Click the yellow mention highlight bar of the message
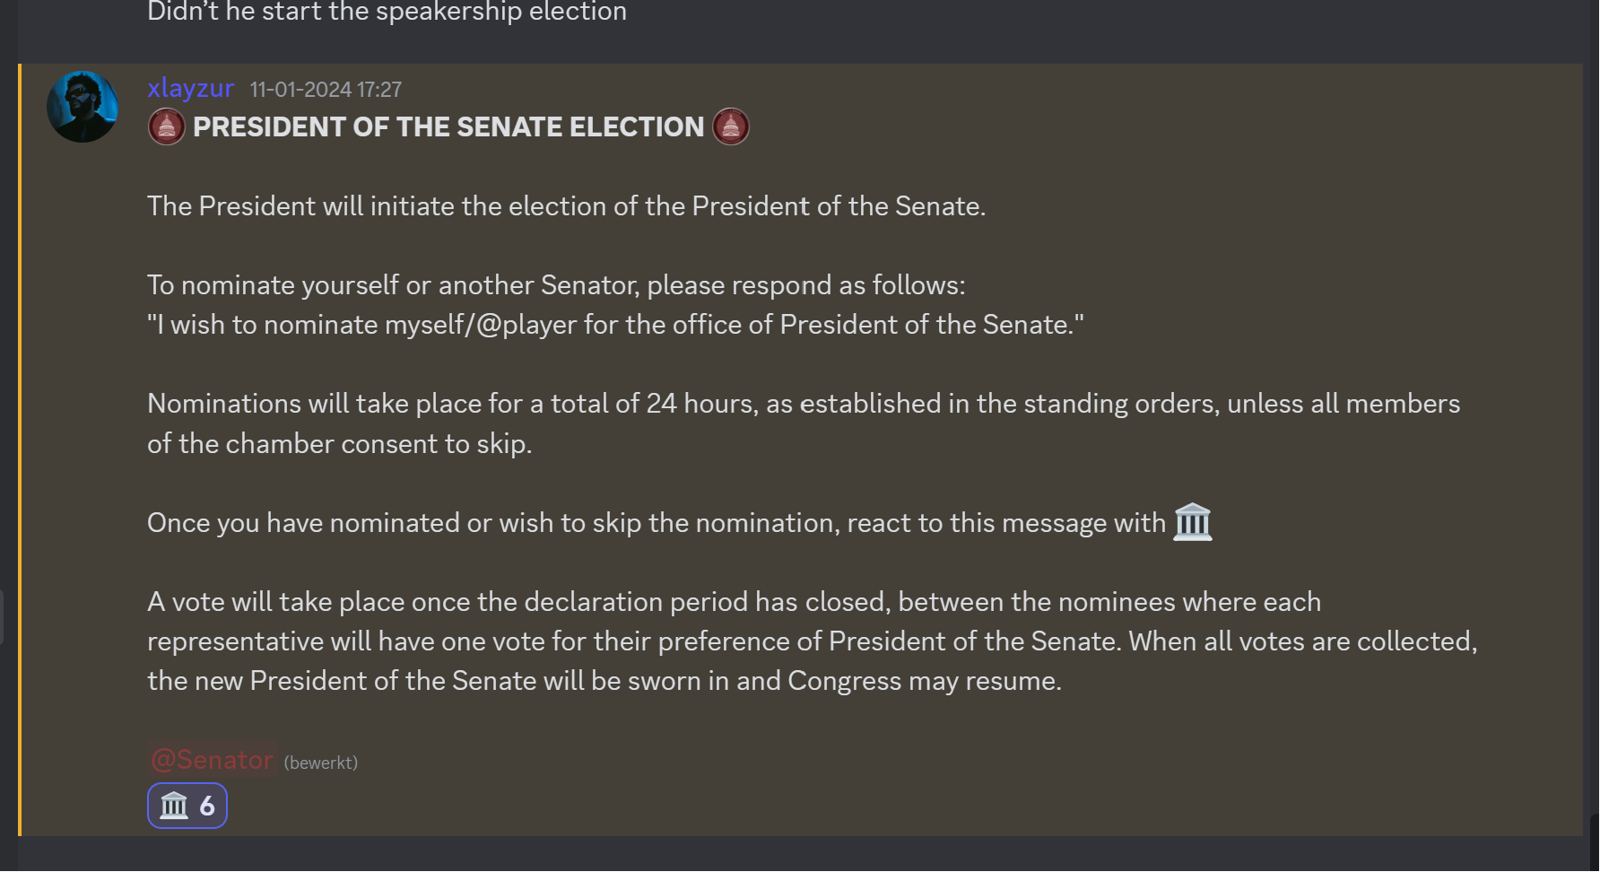Screen dimensions: 1600x872 tap(19, 449)
